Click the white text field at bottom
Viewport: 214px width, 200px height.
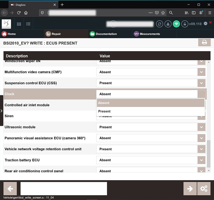tap(64, 189)
